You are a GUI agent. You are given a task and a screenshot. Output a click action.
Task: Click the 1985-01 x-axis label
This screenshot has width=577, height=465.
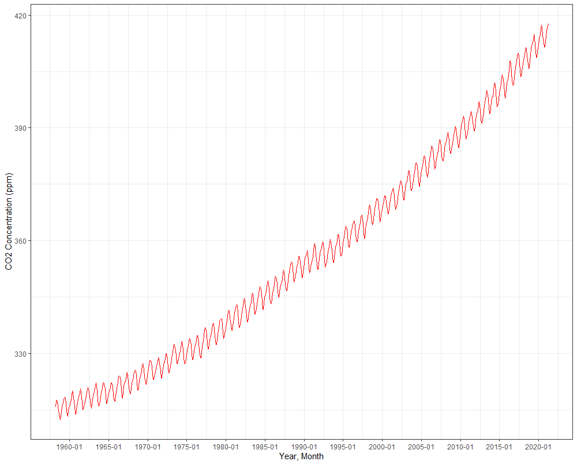[x=265, y=447]
